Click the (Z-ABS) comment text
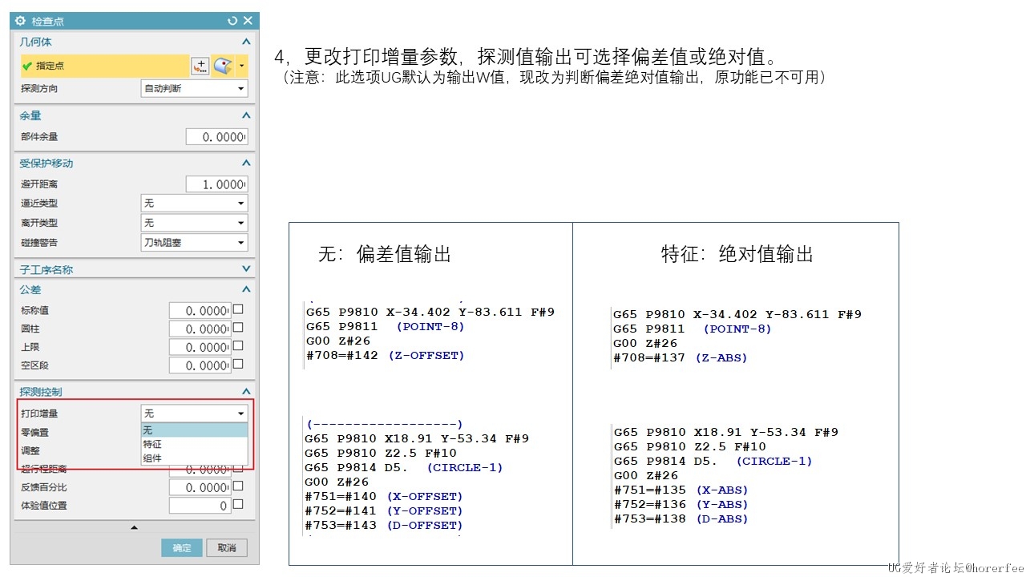The image size is (1026, 577). (x=721, y=357)
